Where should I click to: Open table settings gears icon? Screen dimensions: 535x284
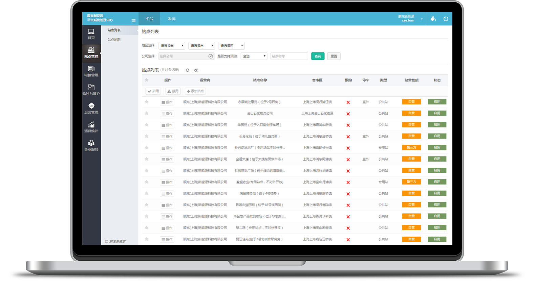click(196, 70)
